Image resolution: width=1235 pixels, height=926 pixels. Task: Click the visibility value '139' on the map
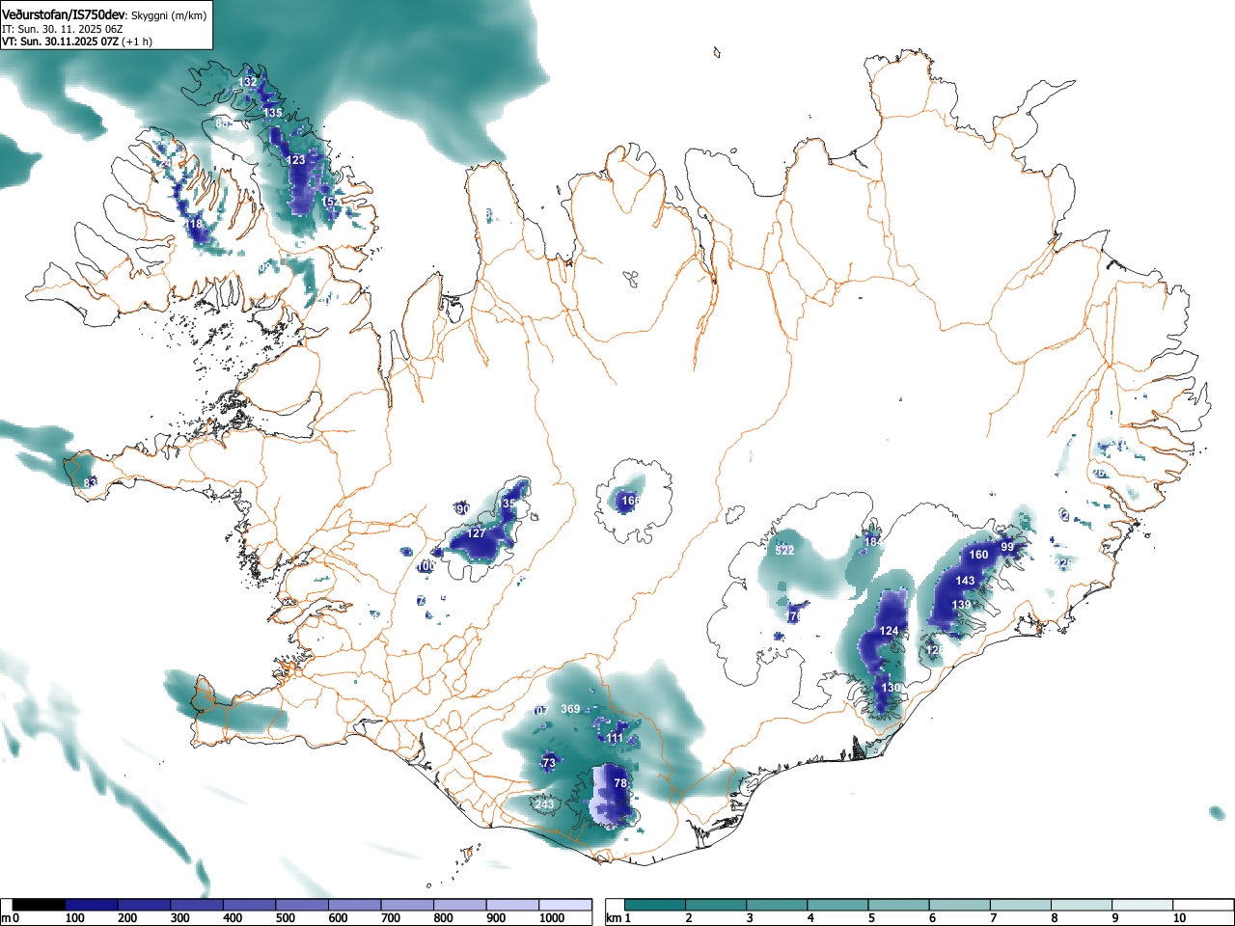tap(961, 605)
